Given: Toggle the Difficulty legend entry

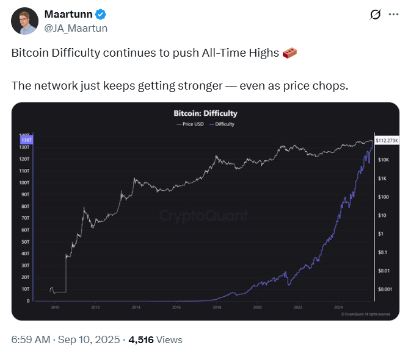Looking at the screenshot, I should (222, 124).
